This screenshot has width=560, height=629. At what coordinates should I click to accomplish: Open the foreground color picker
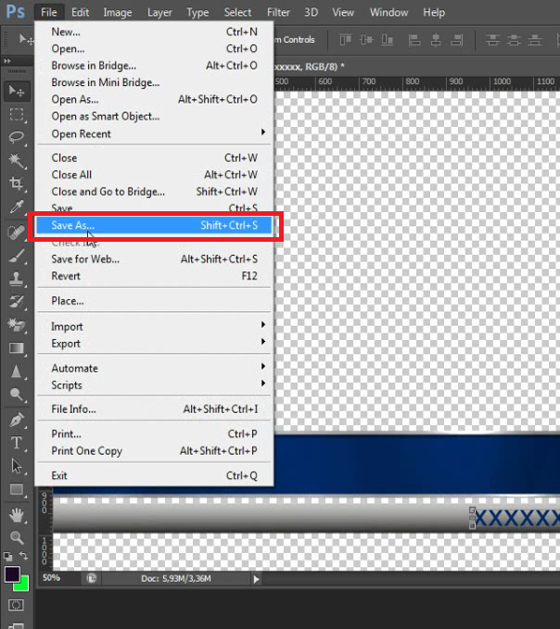tap(10, 573)
